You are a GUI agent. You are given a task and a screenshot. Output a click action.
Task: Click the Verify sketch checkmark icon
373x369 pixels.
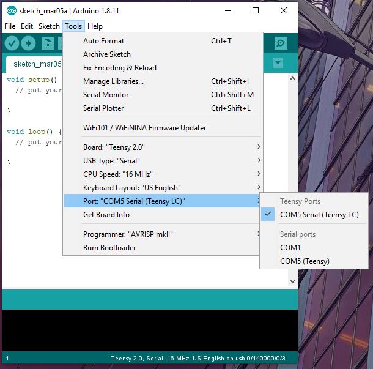12,43
